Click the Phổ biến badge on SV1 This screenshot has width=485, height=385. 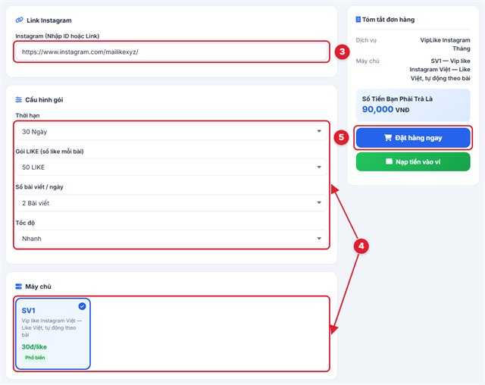tap(35, 358)
